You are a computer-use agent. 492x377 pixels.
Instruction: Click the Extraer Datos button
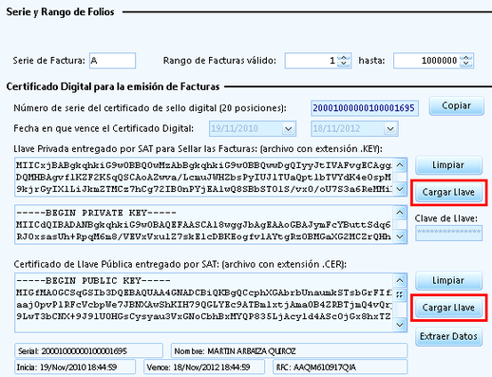448,336
